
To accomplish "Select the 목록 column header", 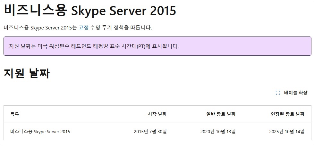I will click(14, 114).
